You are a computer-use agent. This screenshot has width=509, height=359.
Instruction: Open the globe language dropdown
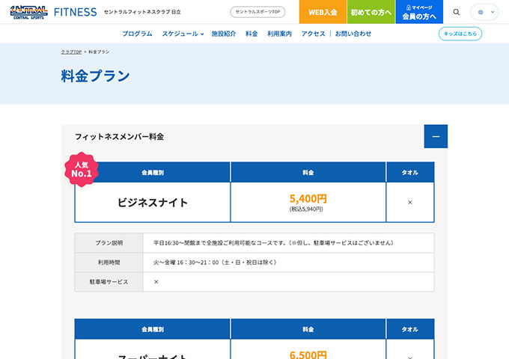484,12
